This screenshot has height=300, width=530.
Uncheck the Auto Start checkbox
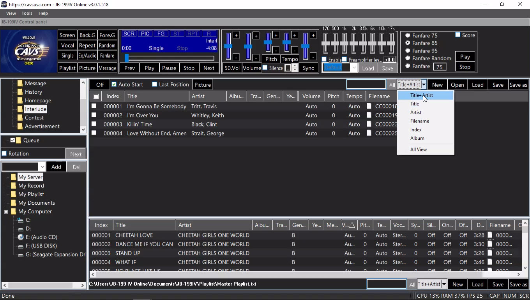pyautogui.click(x=114, y=84)
